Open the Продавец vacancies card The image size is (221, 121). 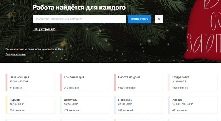point(139,105)
